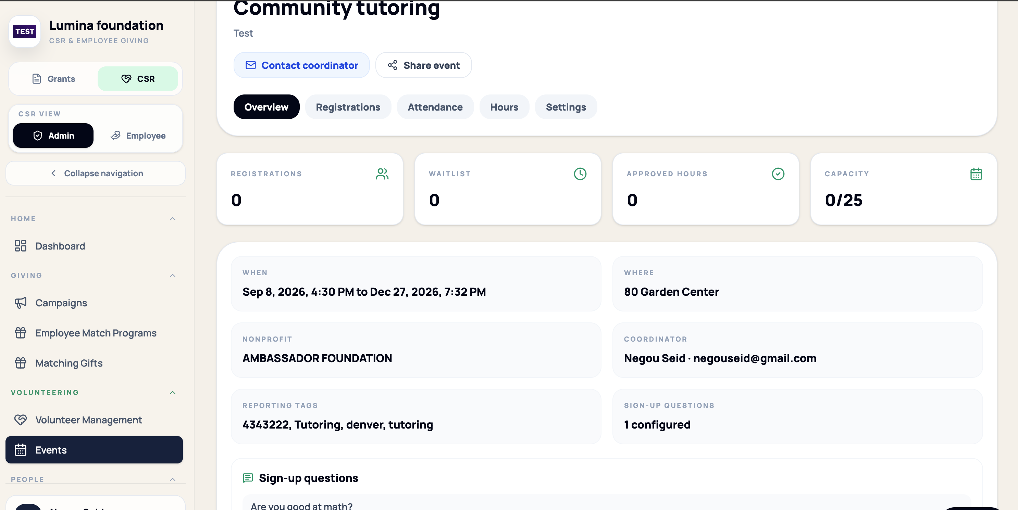The height and width of the screenshot is (510, 1018).
Task: Collapse the VOLUNTEERING section chevron
Action: [x=173, y=392]
